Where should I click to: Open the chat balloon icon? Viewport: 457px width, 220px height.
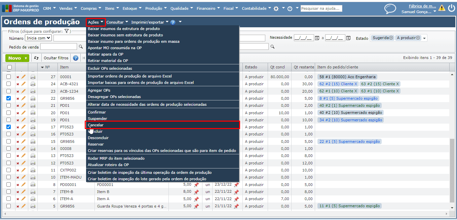pyautogui.click(x=390, y=9)
